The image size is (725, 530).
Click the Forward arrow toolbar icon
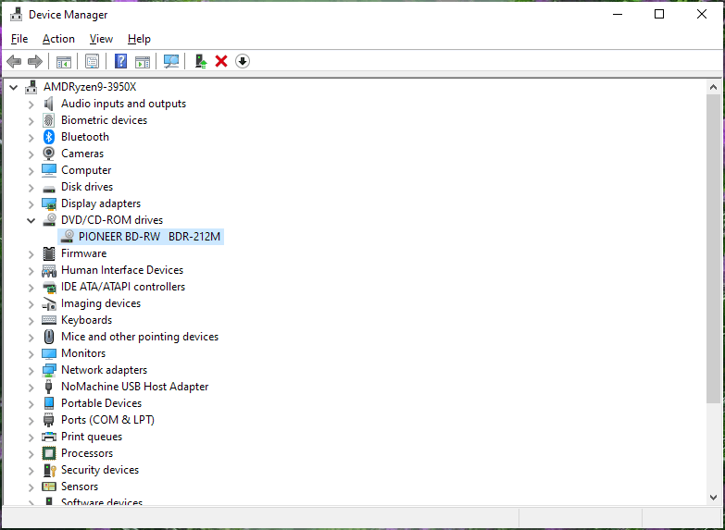click(35, 61)
